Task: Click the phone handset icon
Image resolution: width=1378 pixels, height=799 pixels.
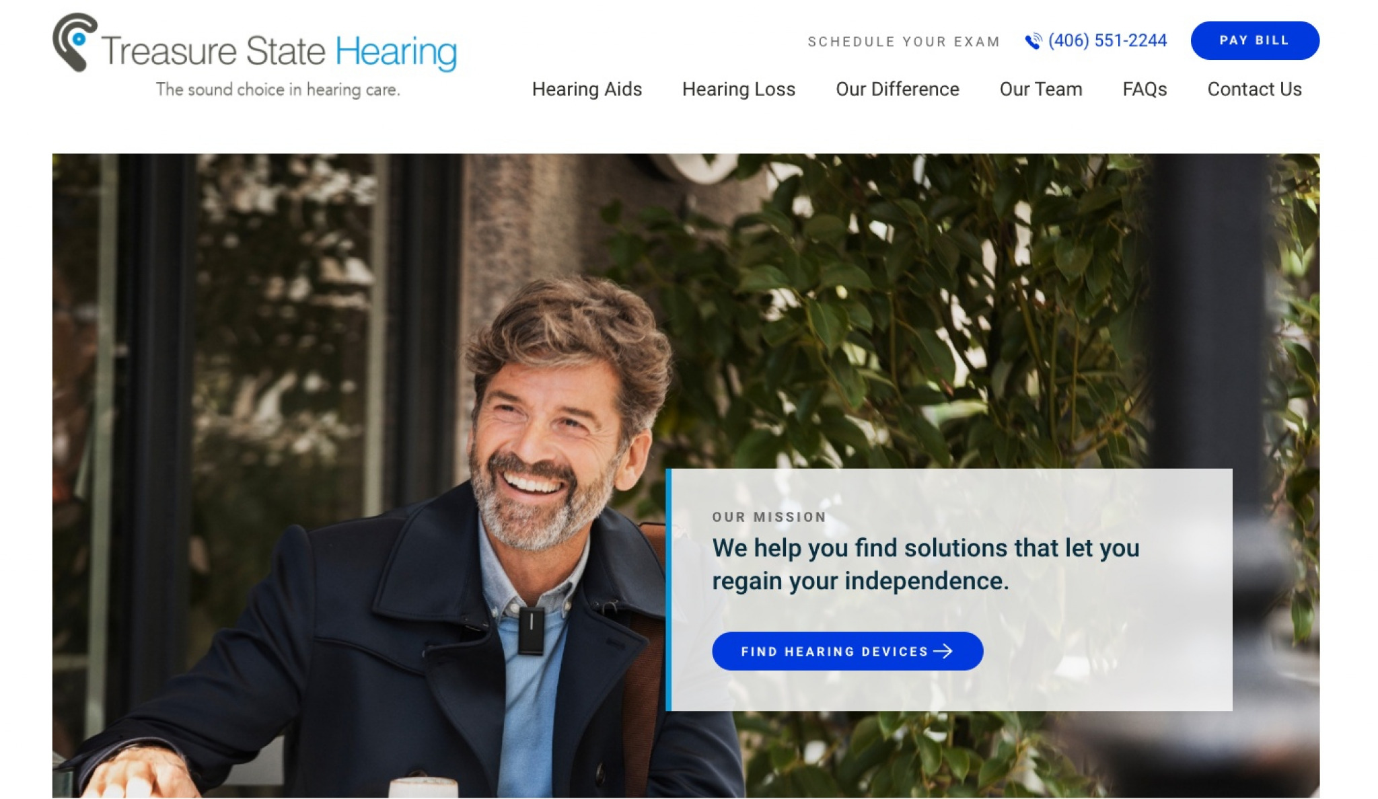Action: point(1033,41)
